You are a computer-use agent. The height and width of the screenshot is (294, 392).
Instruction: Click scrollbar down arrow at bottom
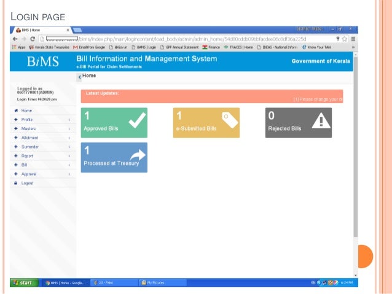[356, 275]
